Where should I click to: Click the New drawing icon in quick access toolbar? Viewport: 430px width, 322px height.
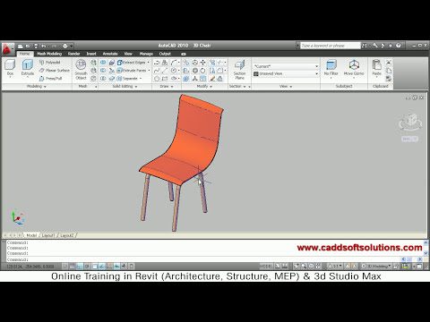[21, 47]
